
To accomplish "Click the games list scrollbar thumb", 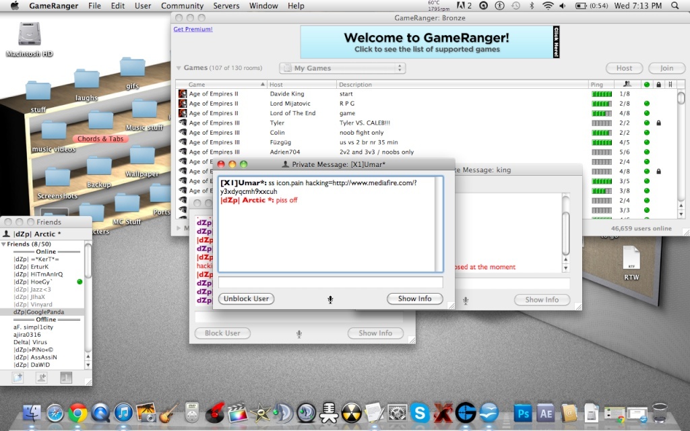I will pyautogui.click(x=681, y=97).
